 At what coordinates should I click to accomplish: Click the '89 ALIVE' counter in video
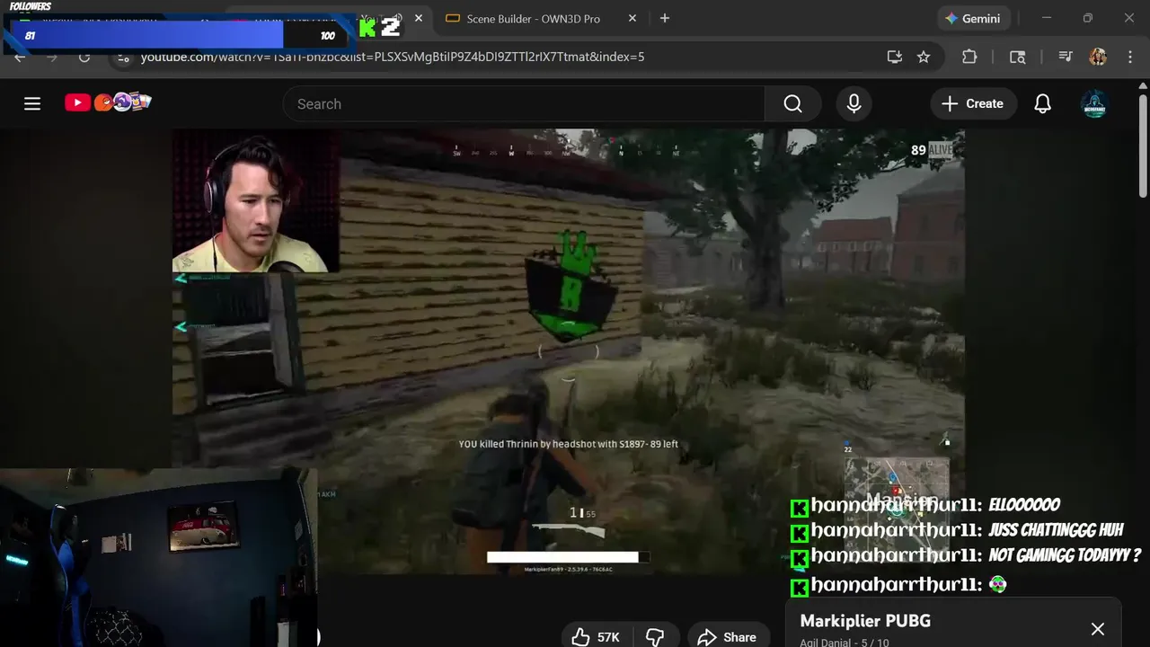coord(932,150)
